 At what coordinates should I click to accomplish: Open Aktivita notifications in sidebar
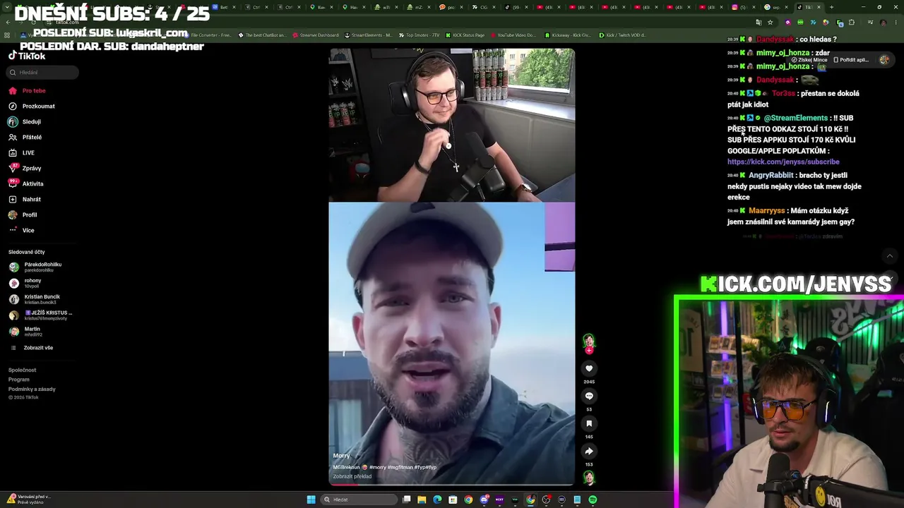click(26, 183)
